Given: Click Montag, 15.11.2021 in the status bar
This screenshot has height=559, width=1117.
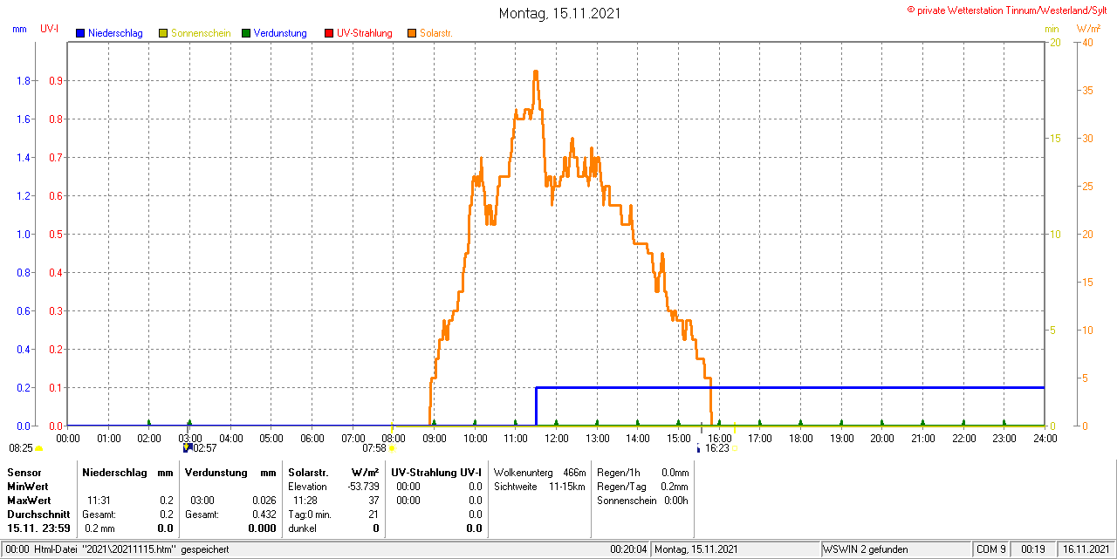Looking at the screenshot, I should tap(696, 549).
